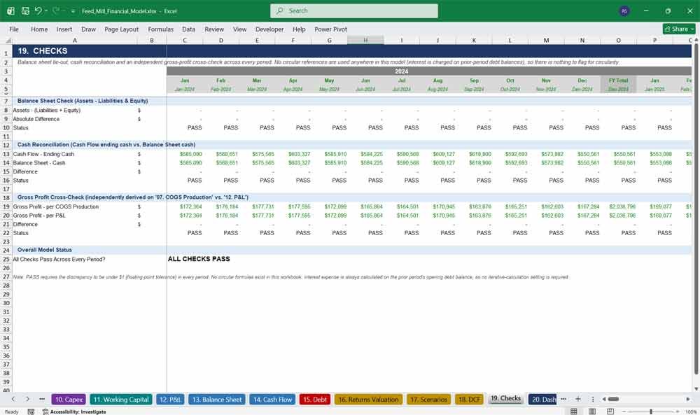Click the macro recording status bar icon
The height and width of the screenshot is (415, 700).
[x=31, y=412]
